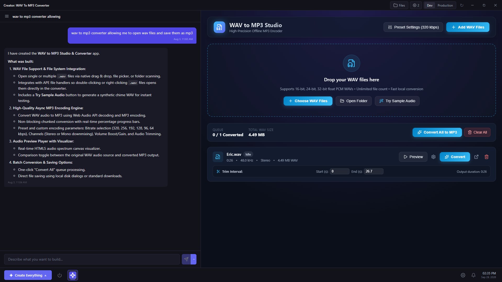502x282 pixels.
Task: Open the hamburger menu in chat panel
Action: [x=7, y=16]
